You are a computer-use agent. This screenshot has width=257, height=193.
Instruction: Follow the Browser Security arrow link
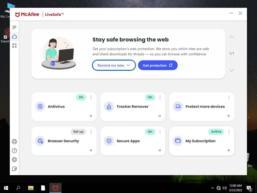pyautogui.click(x=90, y=150)
